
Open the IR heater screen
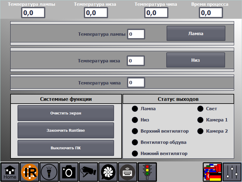(x=30, y=172)
